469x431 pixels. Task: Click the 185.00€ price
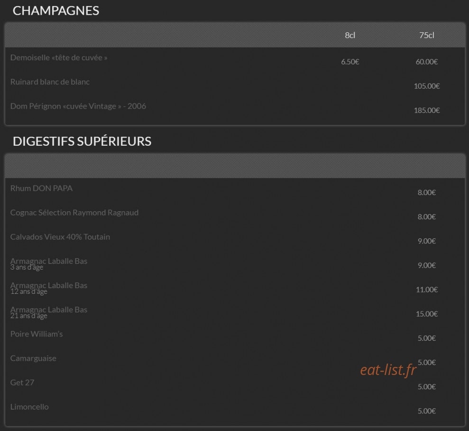click(x=426, y=110)
